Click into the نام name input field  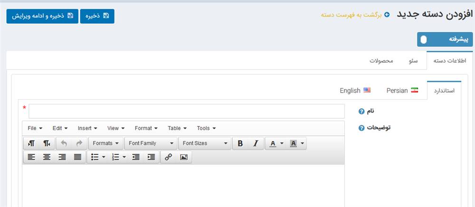(187, 111)
